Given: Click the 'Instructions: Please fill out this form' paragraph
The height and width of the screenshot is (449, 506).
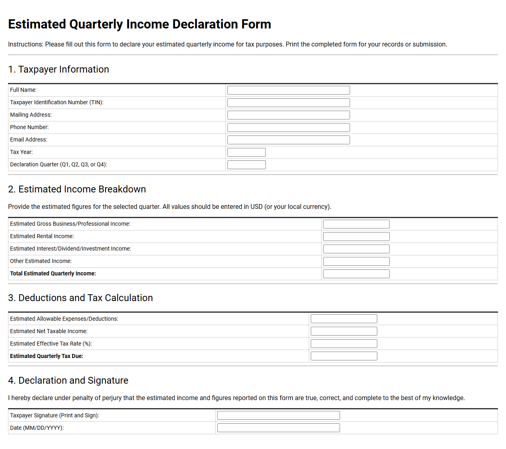Looking at the screenshot, I should [227, 44].
